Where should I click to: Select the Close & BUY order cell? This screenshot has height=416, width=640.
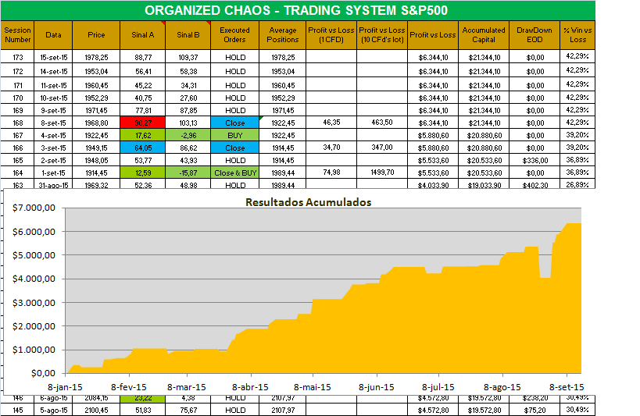click(235, 173)
